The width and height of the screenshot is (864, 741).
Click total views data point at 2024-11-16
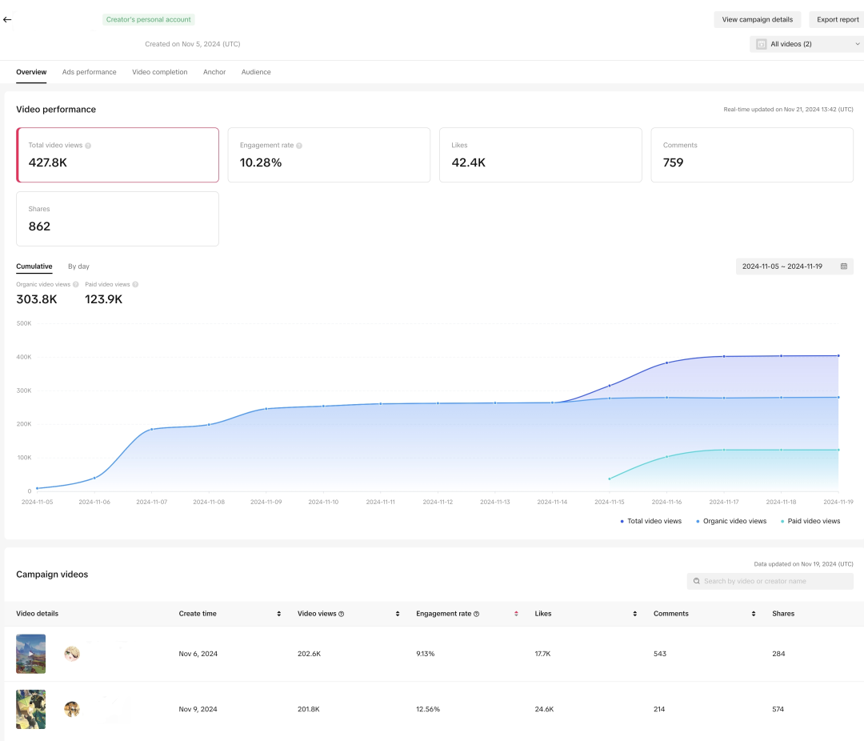666,362
